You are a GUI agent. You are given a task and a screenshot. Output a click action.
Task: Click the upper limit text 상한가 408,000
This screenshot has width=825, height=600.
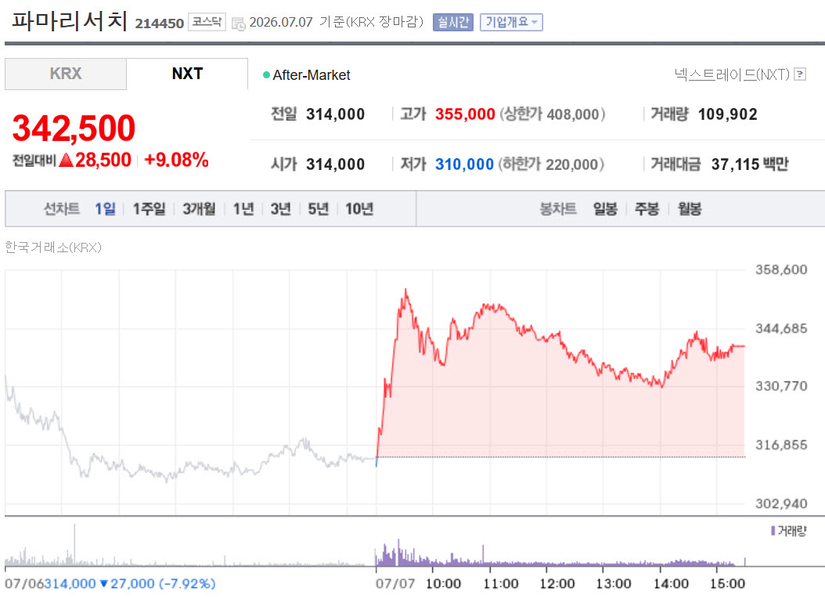[553, 114]
